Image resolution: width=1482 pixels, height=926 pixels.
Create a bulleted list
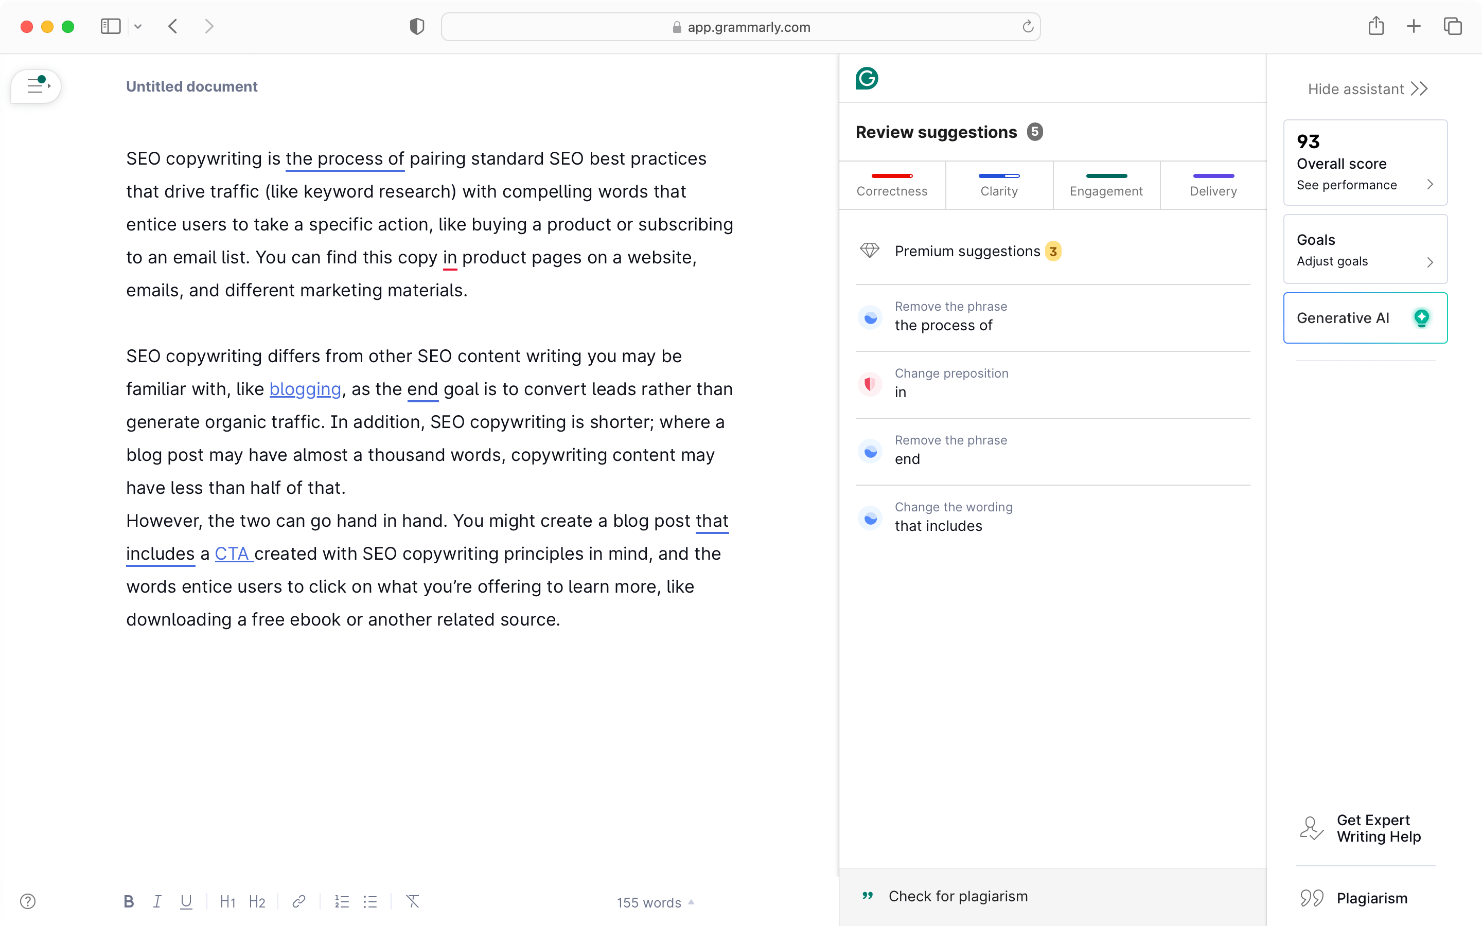[370, 901]
